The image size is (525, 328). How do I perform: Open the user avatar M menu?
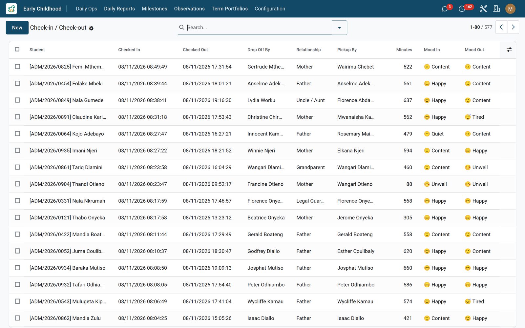[510, 9]
